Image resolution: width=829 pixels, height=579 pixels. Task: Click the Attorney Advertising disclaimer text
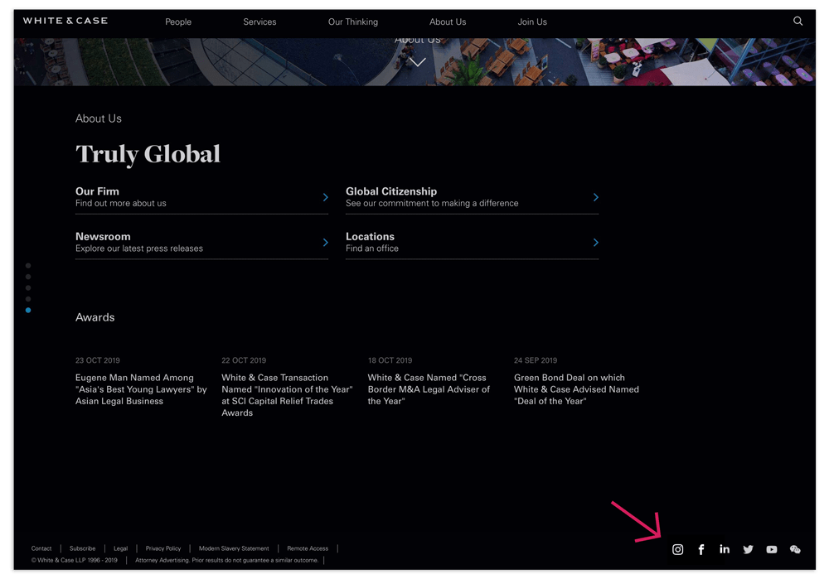coord(227,560)
